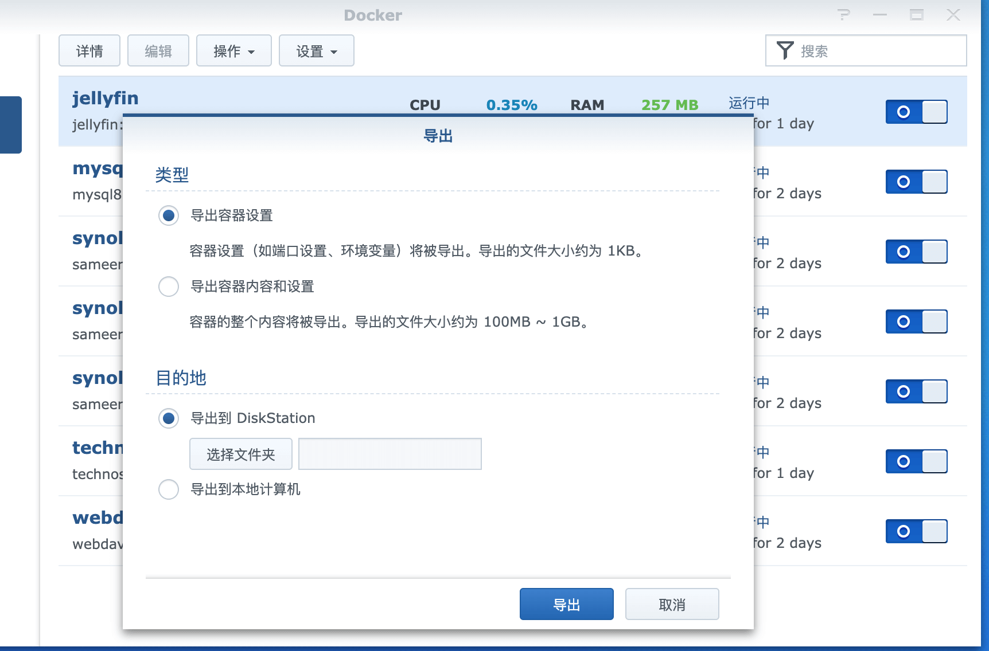The width and height of the screenshot is (989, 651).
Task: Maximize the Docker window
Action: tap(917, 15)
